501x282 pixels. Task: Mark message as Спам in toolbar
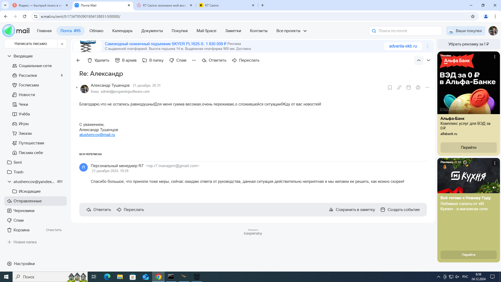point(178,60)
